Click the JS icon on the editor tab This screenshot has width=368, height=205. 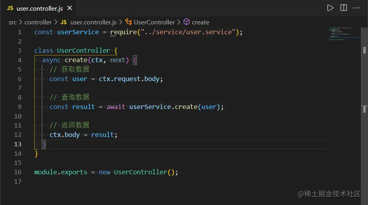click(x=10, y=8)
